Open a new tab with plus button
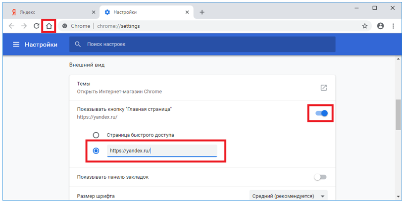 [202, 12]
